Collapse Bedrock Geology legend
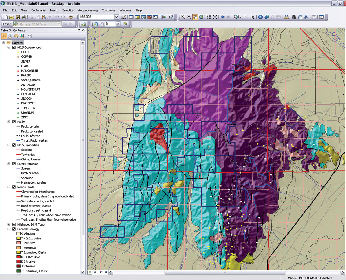Viewport: 346px width, 280px height. pyautogui.click(x=9, y=229)
